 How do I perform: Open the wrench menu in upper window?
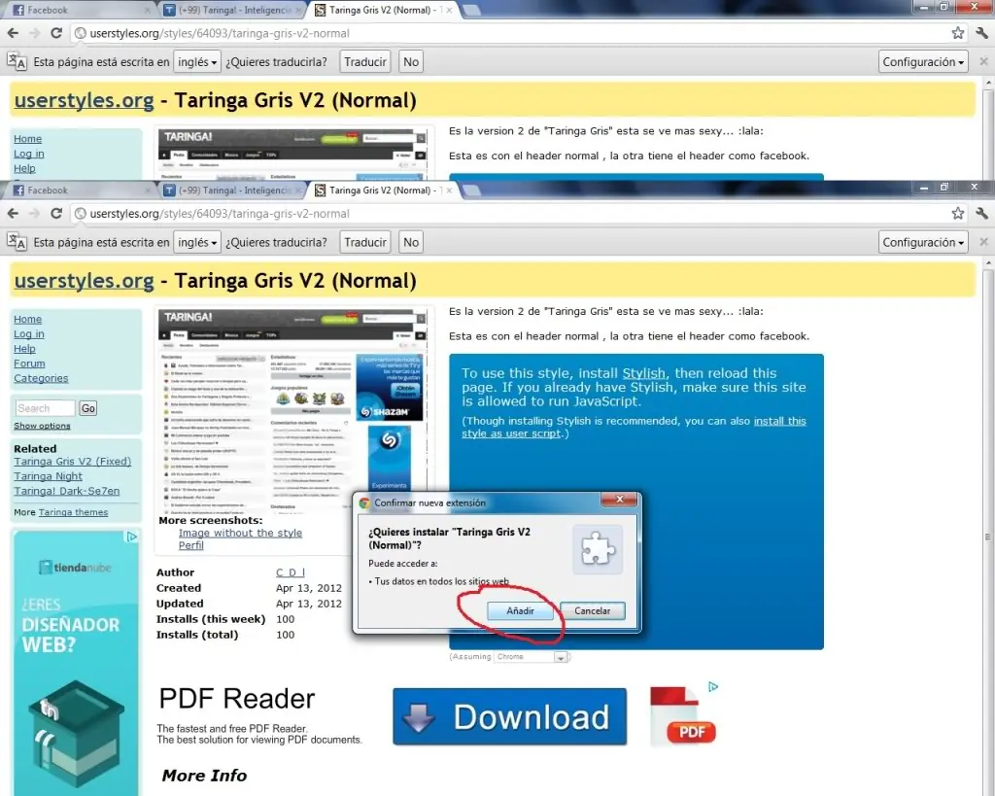coord(981,33)
